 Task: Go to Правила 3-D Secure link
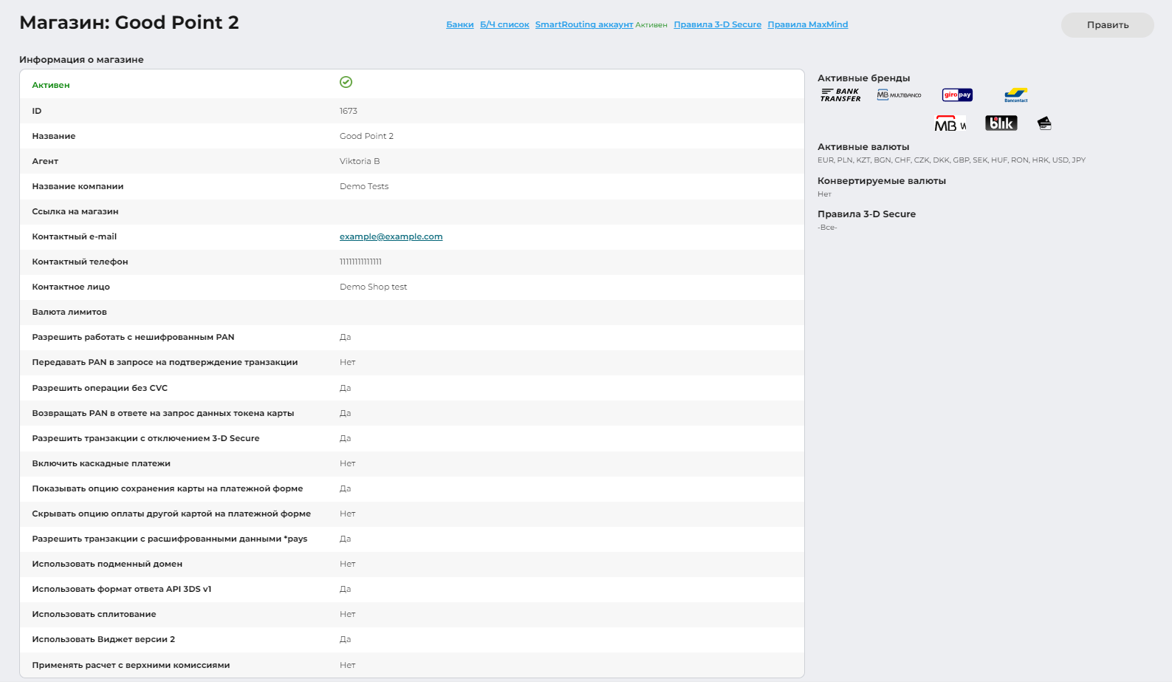point(717,25)
